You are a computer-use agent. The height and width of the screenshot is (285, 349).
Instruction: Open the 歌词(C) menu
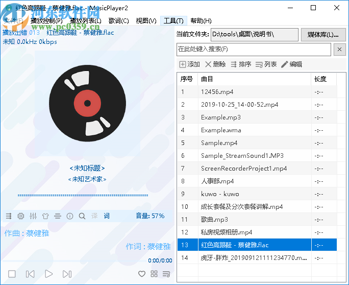(x=119, y=21)
